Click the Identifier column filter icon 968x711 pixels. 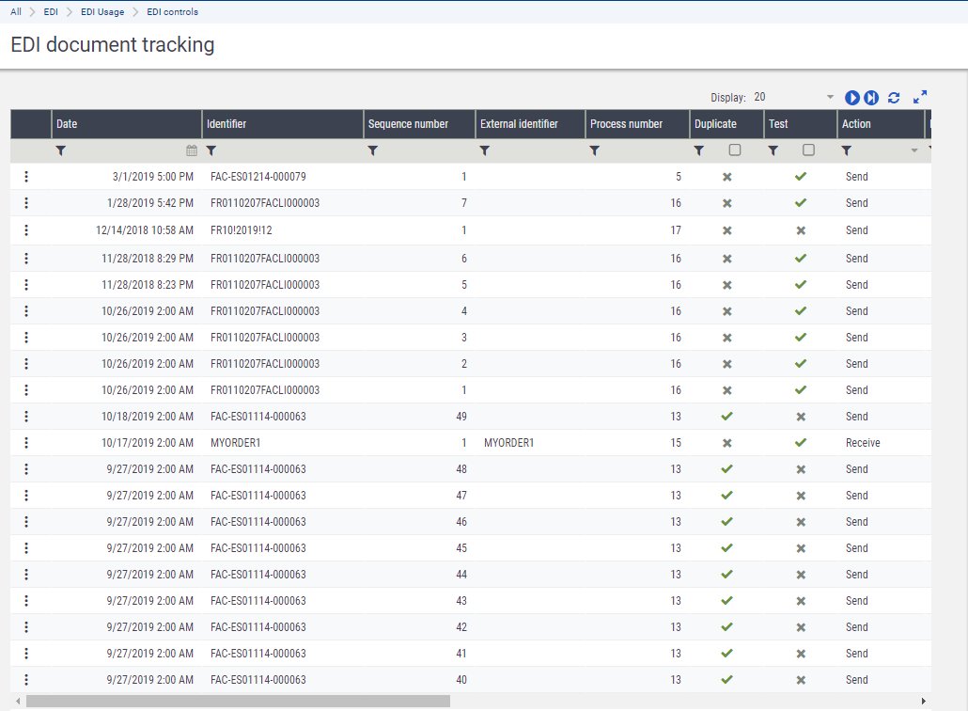(x=211, y=150)
